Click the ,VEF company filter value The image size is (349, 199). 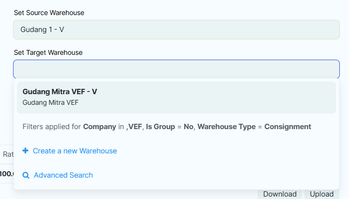135,127
